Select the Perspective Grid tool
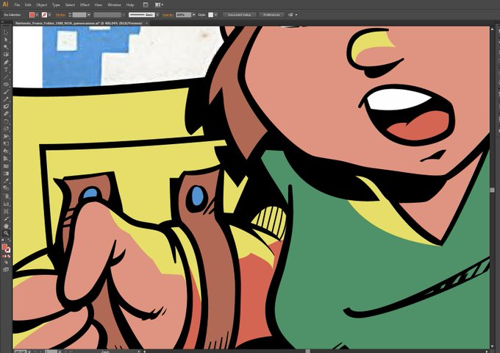This screenshot has height=353, width=500. pos(6,159)
